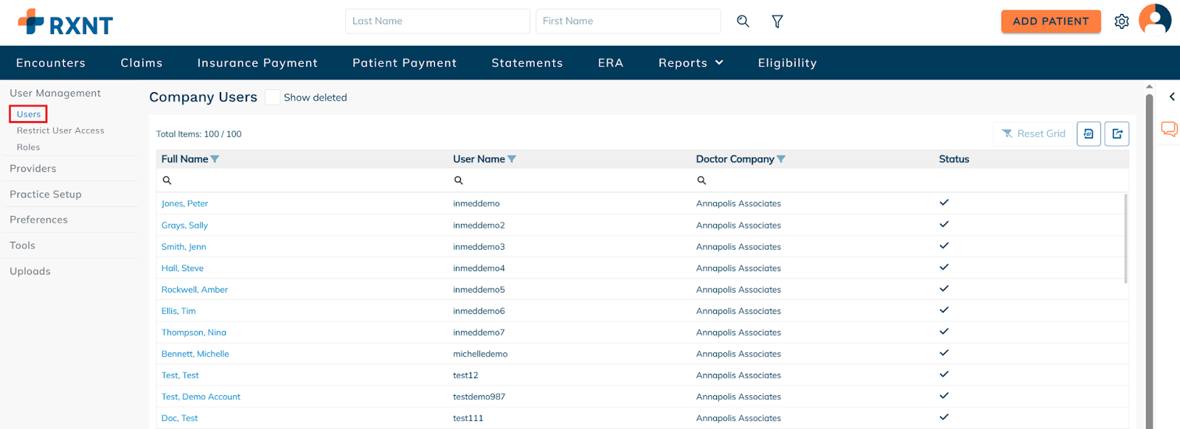Focus the Last Name search field

437,21
